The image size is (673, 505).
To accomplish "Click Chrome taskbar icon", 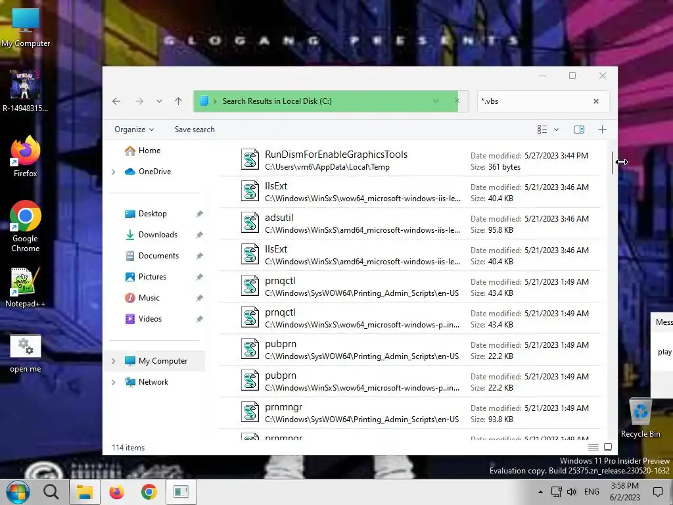I will (149, 492).
